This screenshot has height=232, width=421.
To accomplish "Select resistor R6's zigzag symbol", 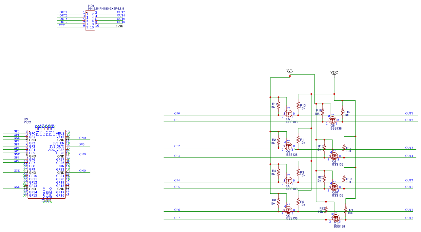I will coord(278,202).
